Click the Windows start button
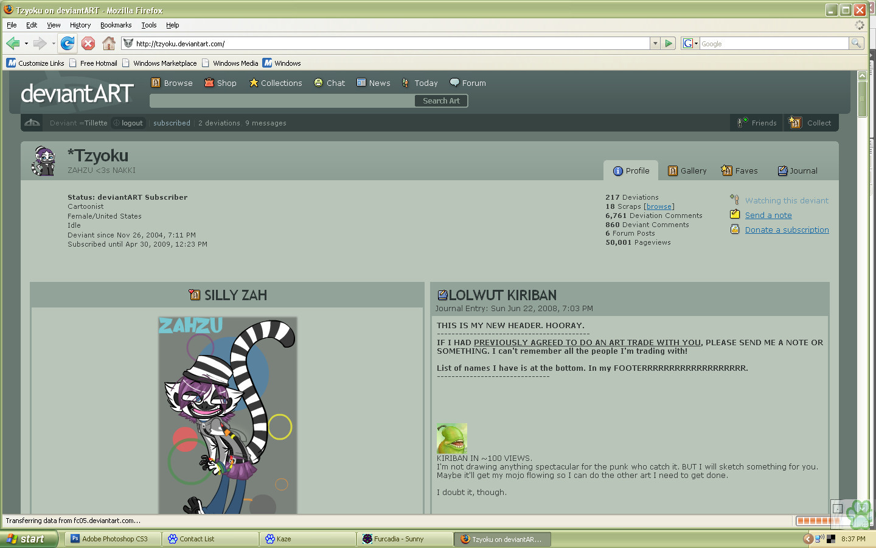Screen dimensions: 876x548 (29, 539)
